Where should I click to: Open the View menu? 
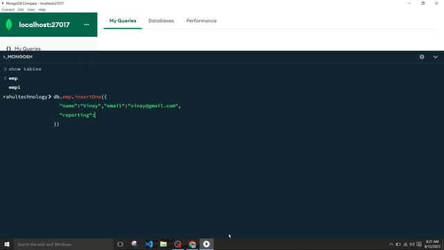click(x=31, y=10)
